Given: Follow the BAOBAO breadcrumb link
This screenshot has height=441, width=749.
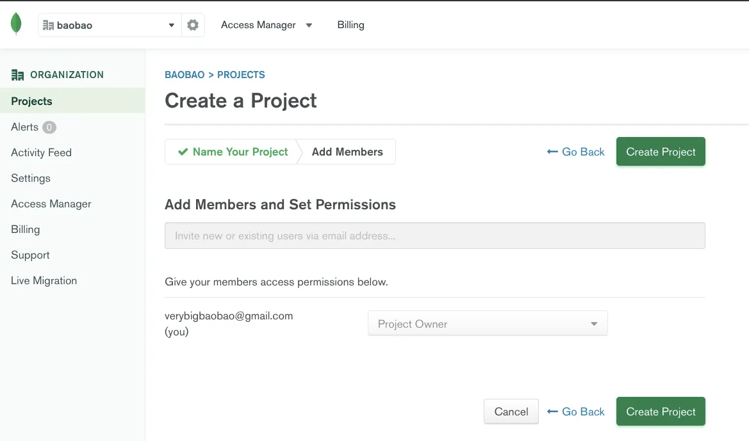Looking at the screenshot, I should tap(185, 75).
